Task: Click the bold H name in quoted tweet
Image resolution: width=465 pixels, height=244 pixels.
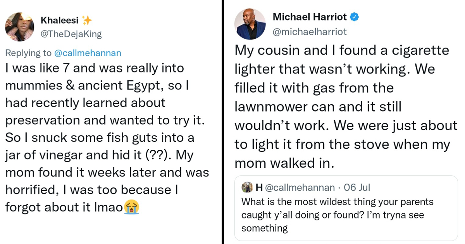Action: click(258, 188)
